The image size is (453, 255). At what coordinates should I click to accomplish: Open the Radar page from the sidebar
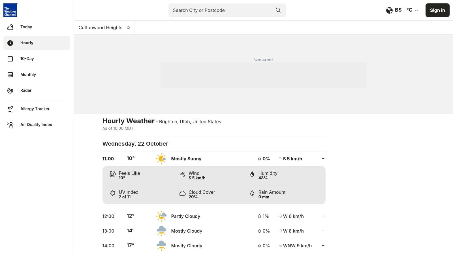[26, 90]
